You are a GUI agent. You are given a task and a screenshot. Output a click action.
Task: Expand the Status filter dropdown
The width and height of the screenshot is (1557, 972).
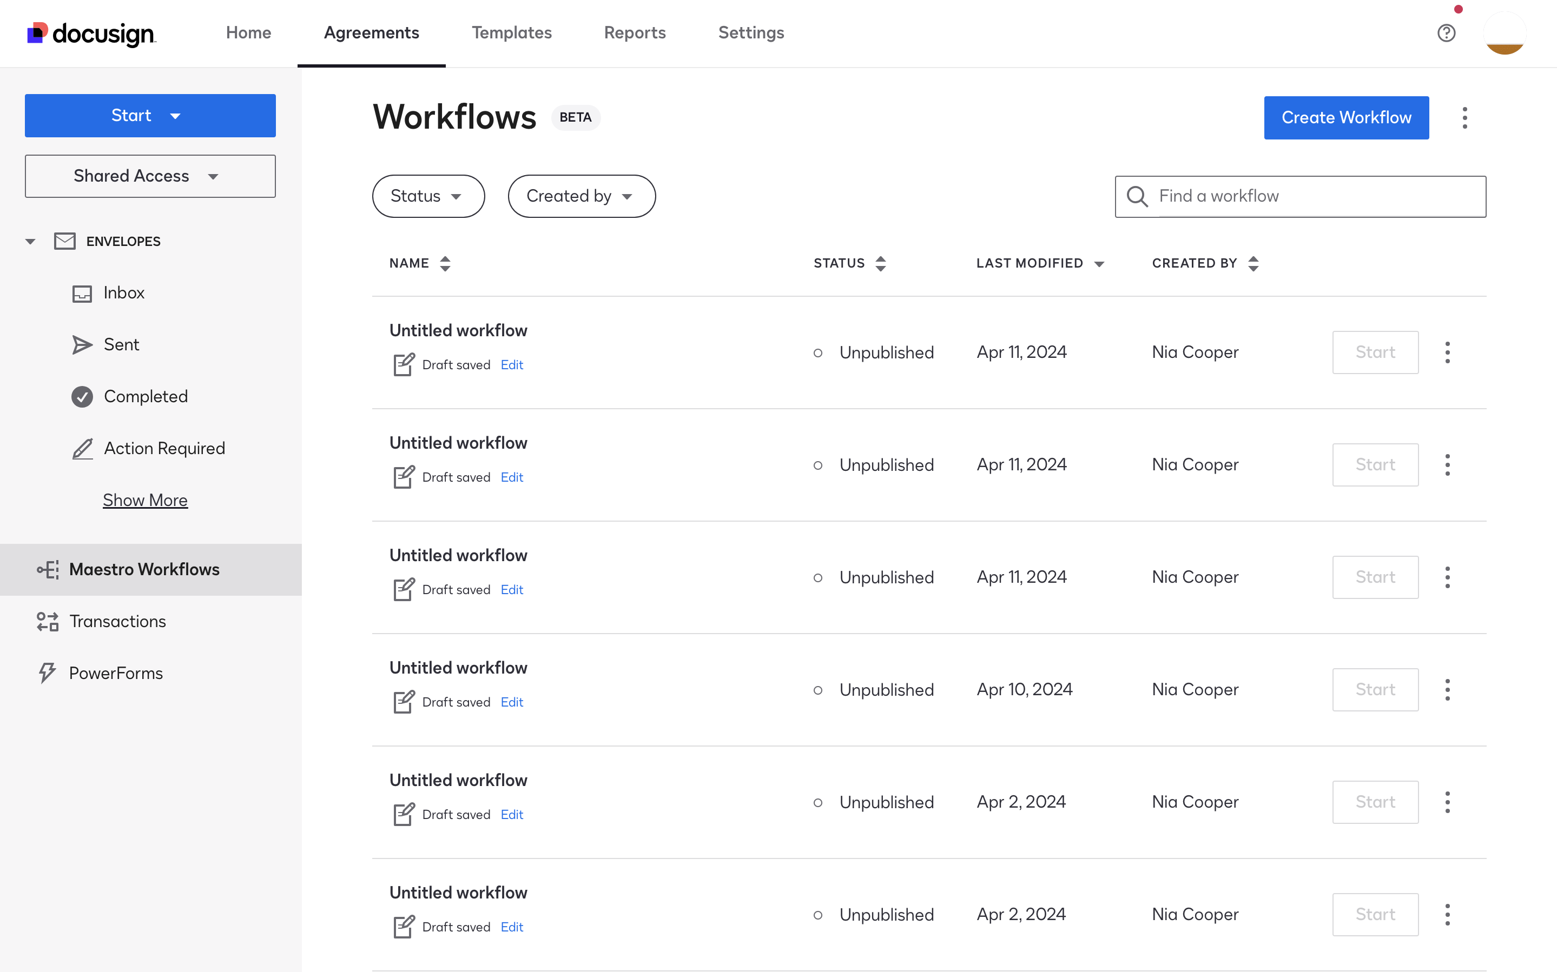(428, 196)
